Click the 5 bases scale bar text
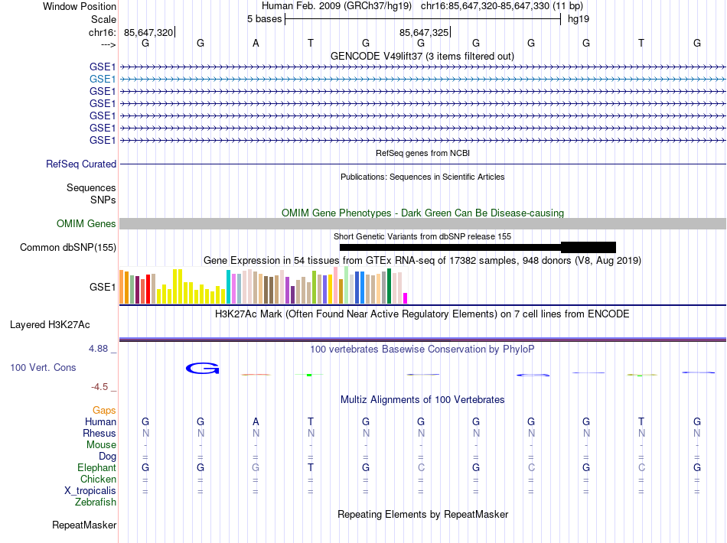Screen dimensions: 727x543 pos(264,19)
